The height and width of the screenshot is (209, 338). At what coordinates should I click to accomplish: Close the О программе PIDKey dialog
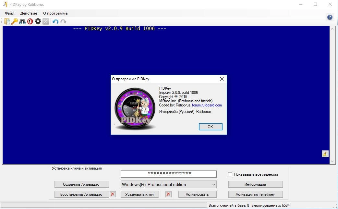click(222, 79)
